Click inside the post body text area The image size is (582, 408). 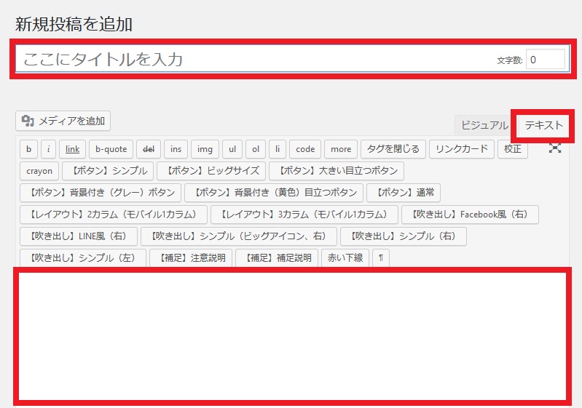coord(293,337)
